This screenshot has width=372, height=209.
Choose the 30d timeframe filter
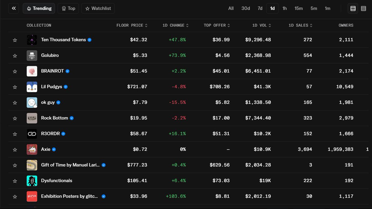pyautogui.click(x=245, y=9)
